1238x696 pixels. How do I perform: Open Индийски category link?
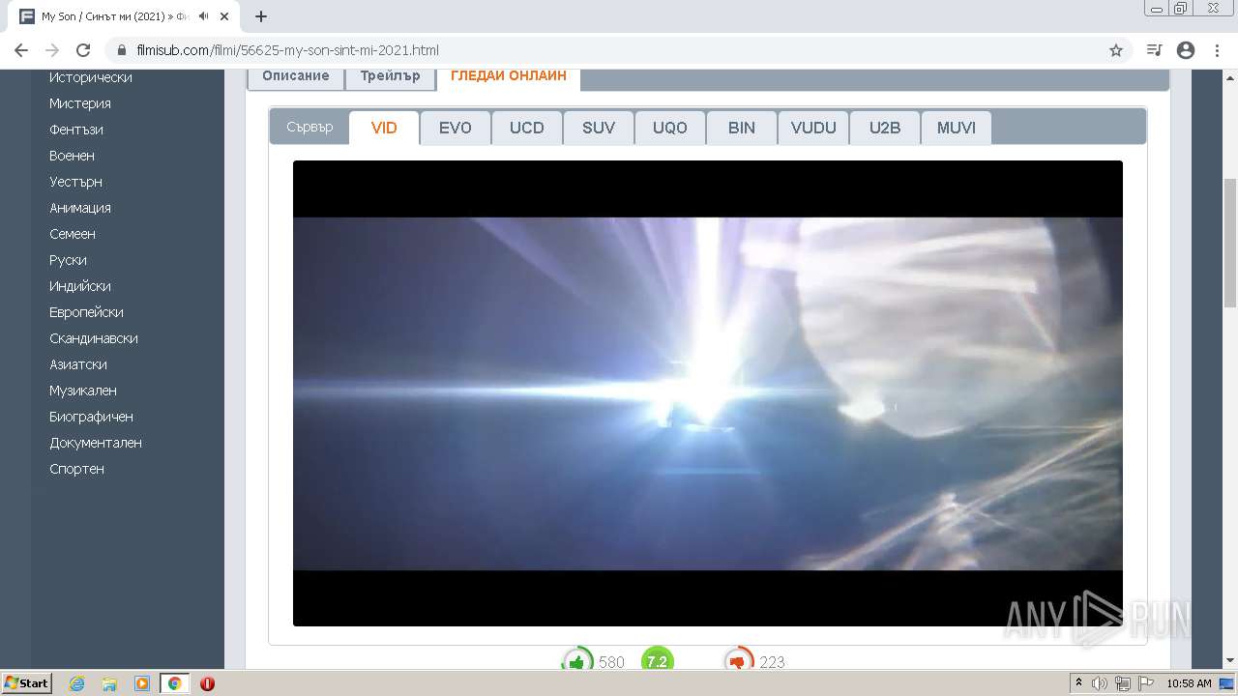point(80,286)
